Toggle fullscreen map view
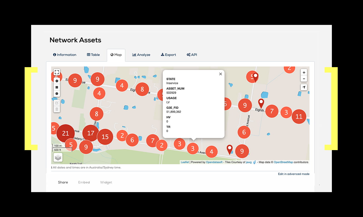Image resolution: width=363 pixels, height=217 pixels. coord(57,72)
